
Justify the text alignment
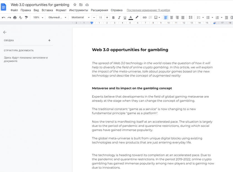coord(183,18)
